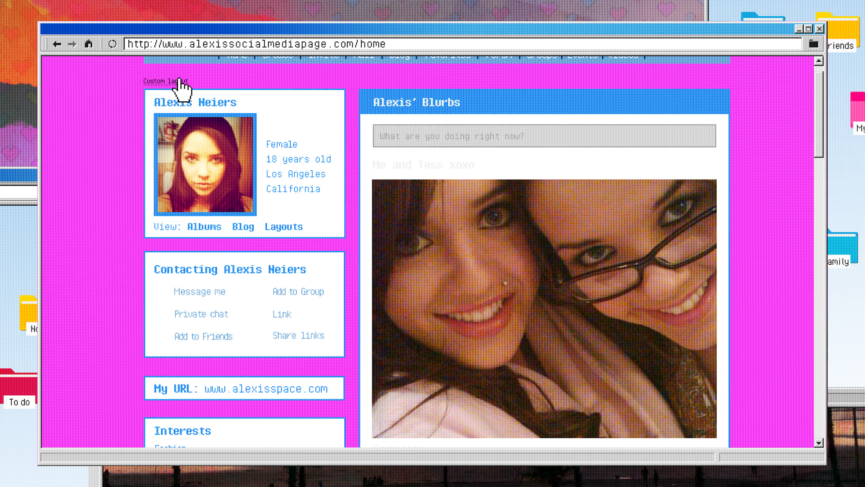
Task: Reload the page with the refresh icon
Action: pyautogui.click(x=113, y=44)
